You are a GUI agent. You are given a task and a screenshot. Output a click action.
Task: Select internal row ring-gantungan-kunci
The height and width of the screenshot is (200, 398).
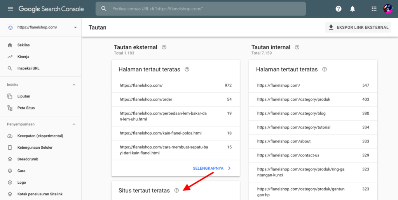[313, 172]
